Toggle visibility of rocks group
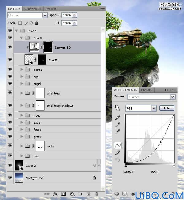184x200 pixels. (x=10, y=146)
